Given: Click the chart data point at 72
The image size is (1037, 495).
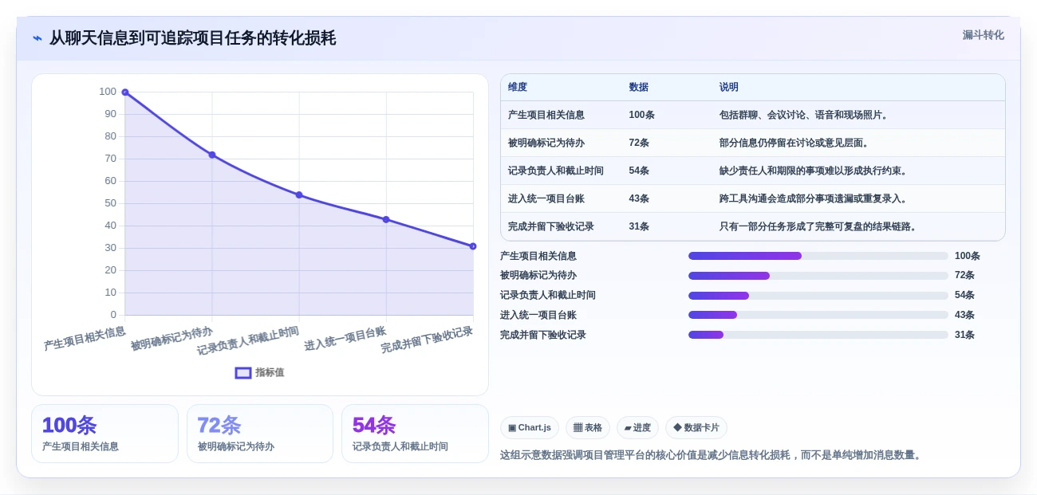Looking at the screenshot, I should click(x=212, y=155).
